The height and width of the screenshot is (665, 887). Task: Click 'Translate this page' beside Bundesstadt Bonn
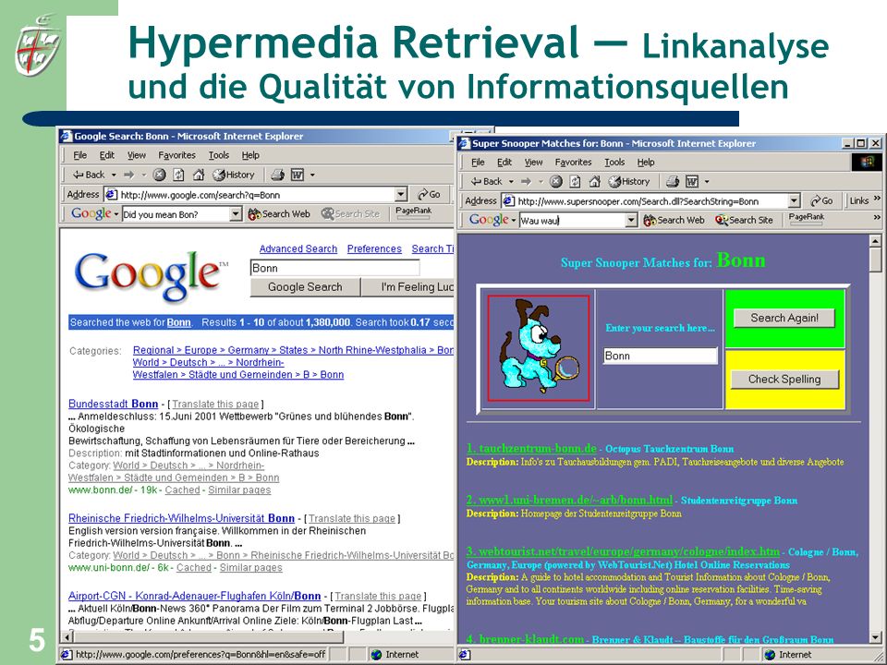[x=215, y=404]
